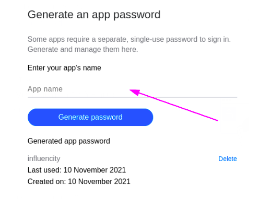
Task: Click the "Last used:" label
Action: (44, 170)
